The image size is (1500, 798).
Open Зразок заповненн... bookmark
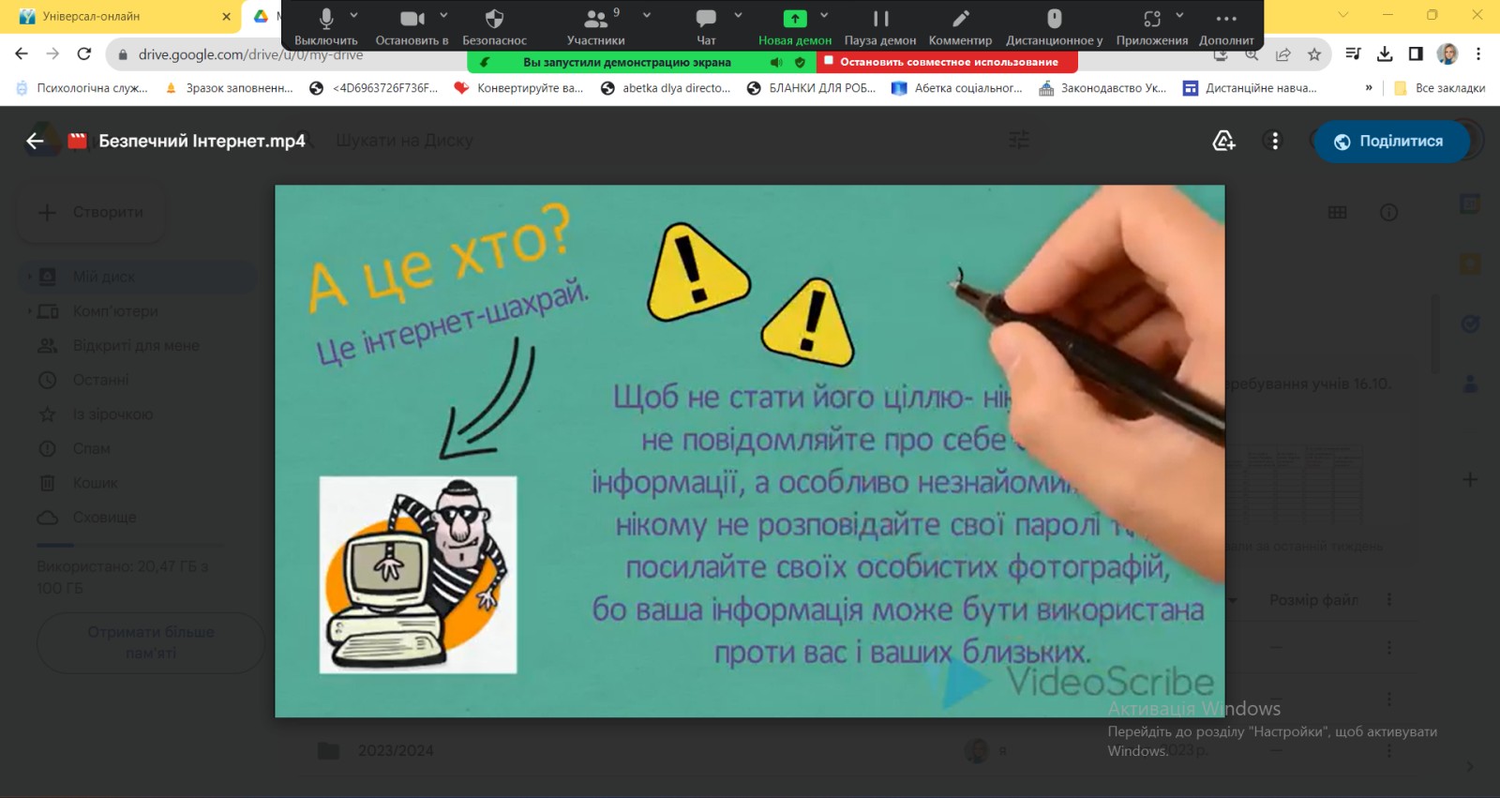coord(229,88)
